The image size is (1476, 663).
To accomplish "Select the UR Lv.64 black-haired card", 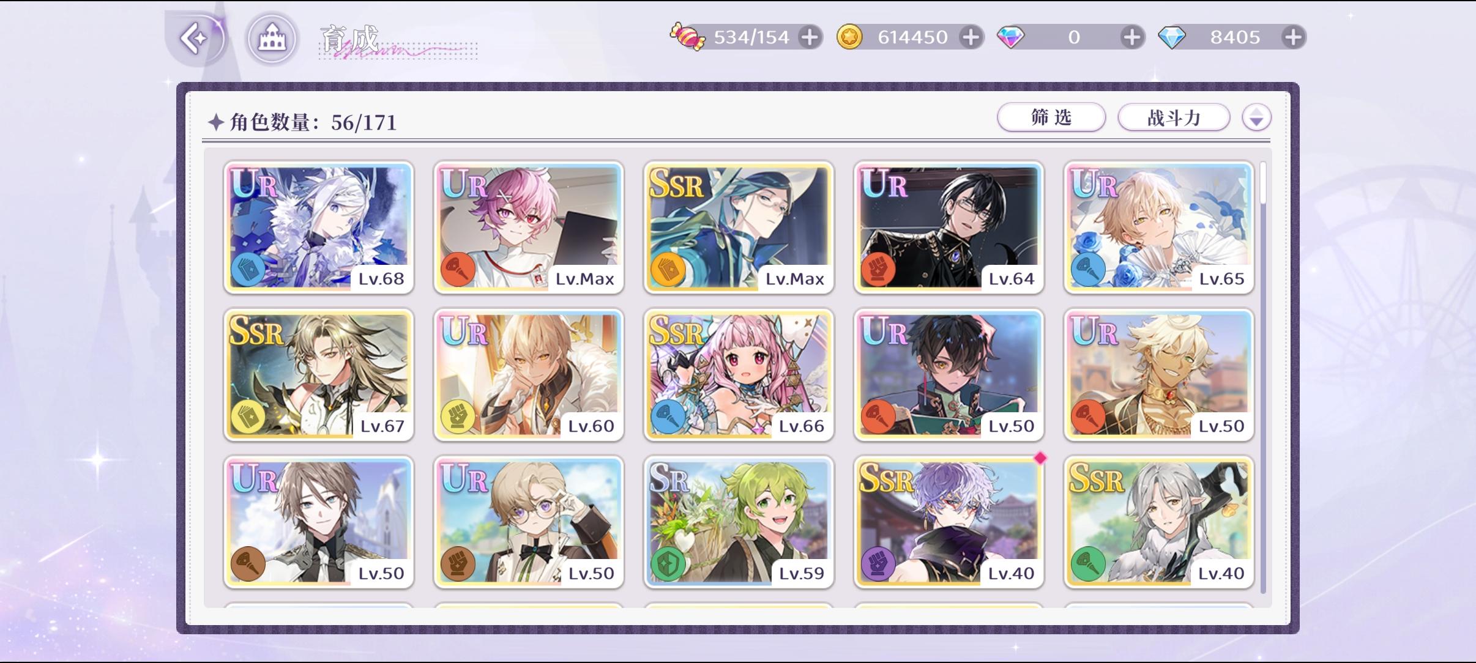I will pos(949,228).
